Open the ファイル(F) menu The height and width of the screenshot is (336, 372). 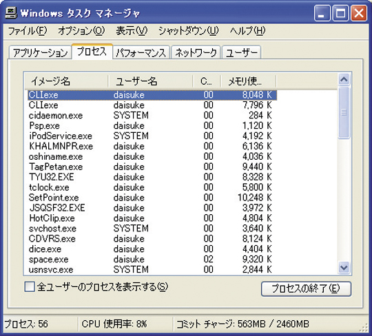point(28,31)
